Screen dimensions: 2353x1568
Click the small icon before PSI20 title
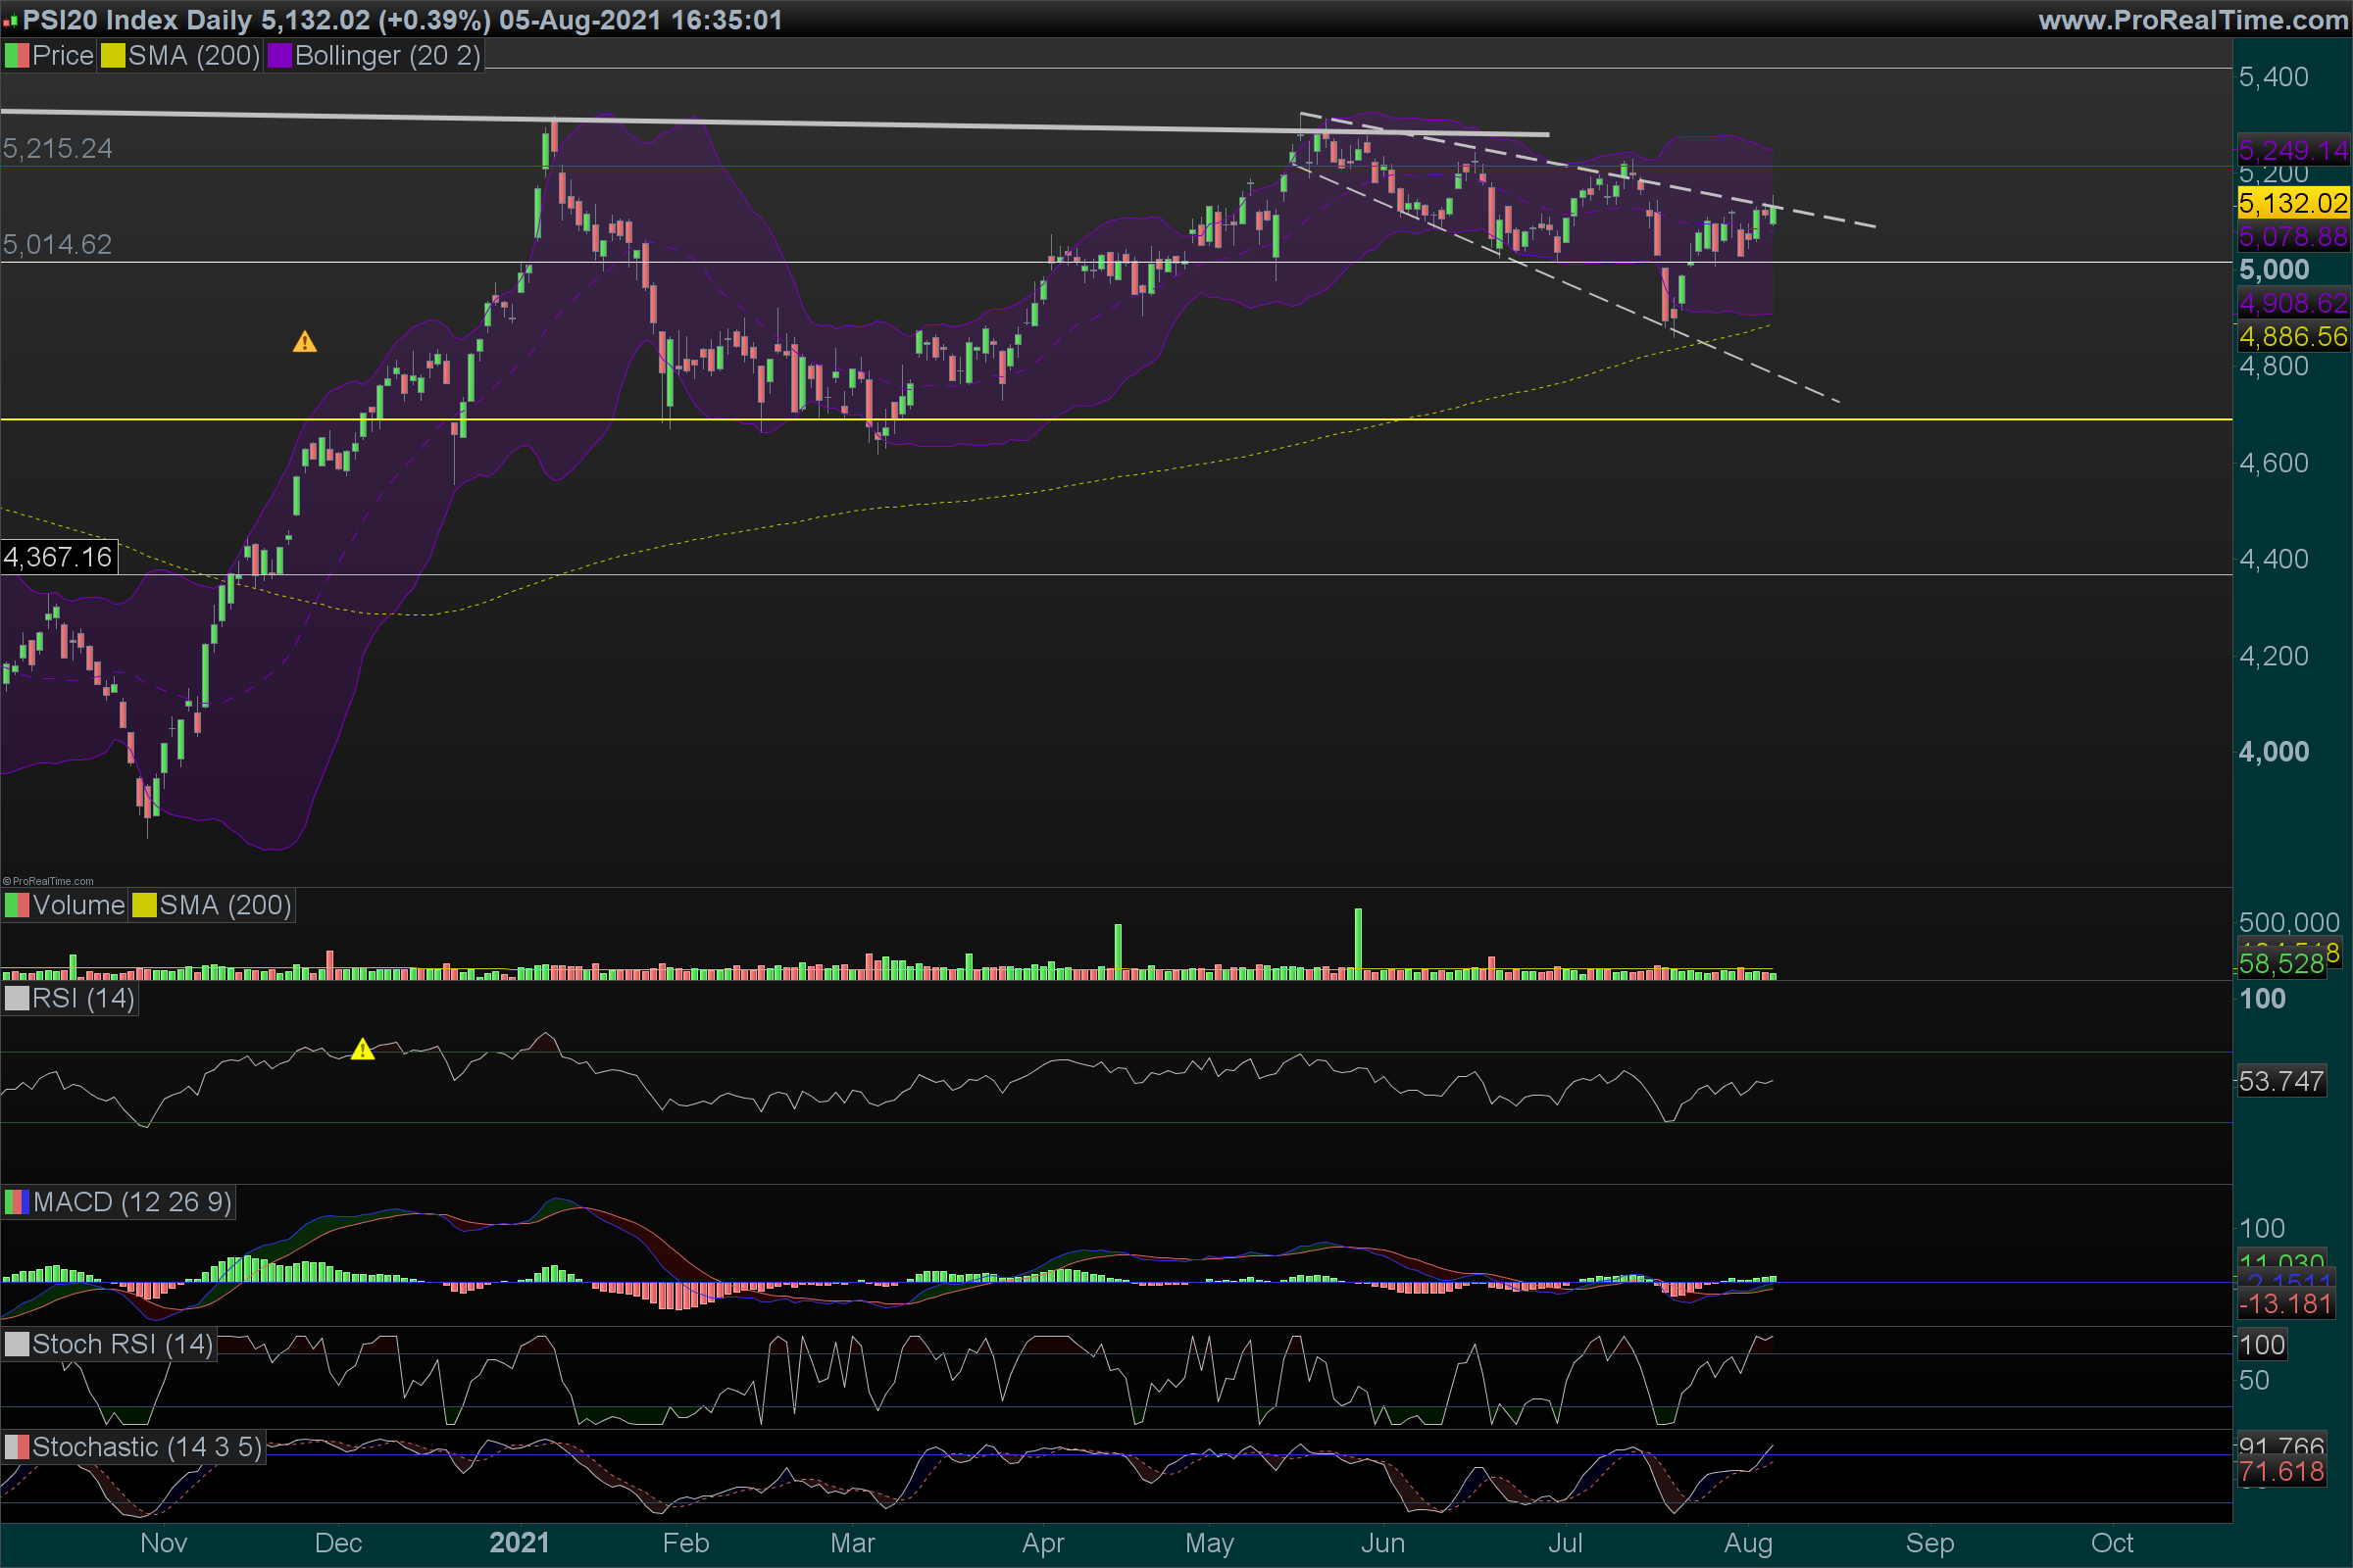click(x=10, y=21)
